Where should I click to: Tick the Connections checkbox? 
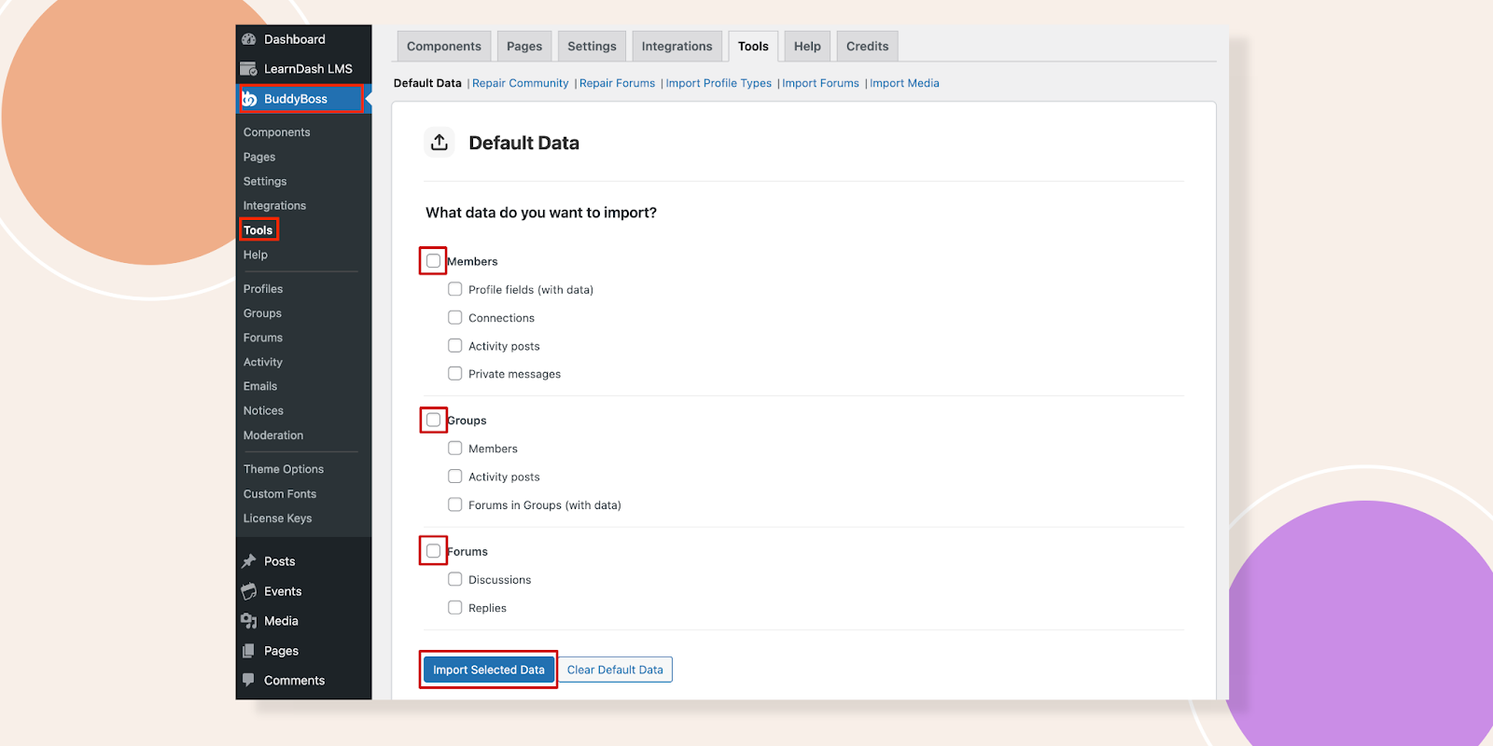pos(455,317)
